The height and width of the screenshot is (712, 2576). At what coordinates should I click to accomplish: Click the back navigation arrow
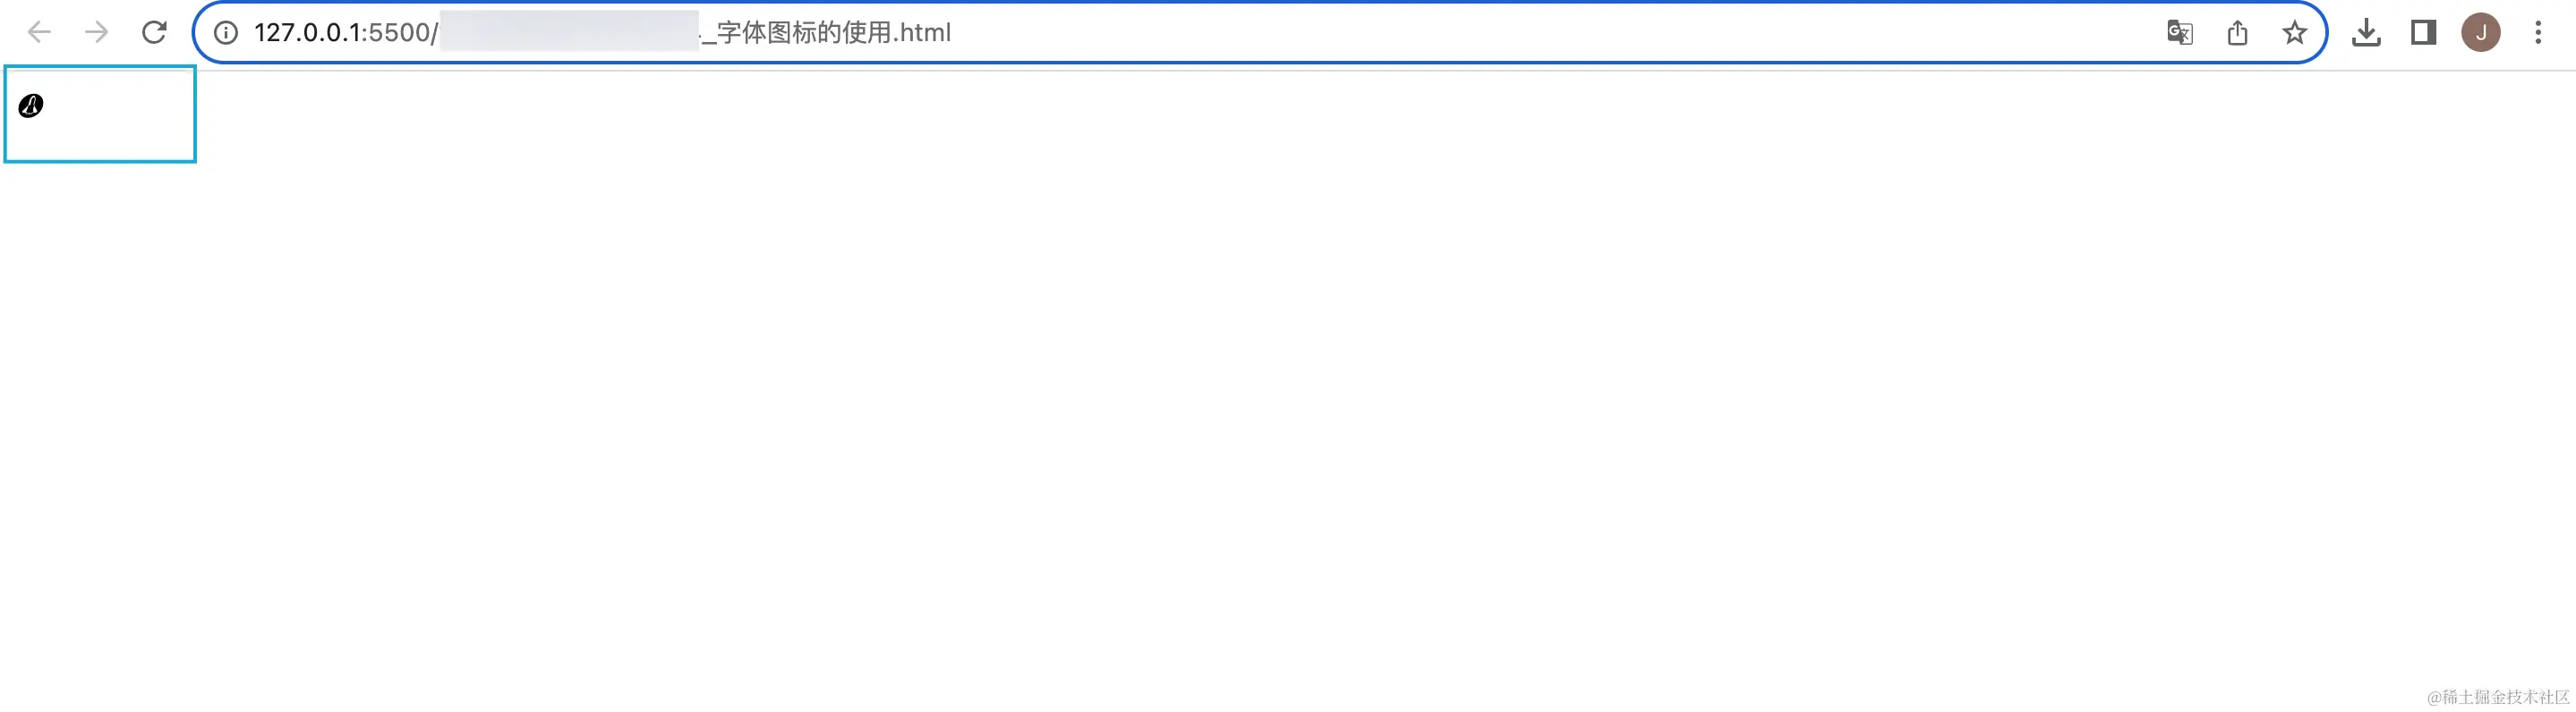point(38,32)
